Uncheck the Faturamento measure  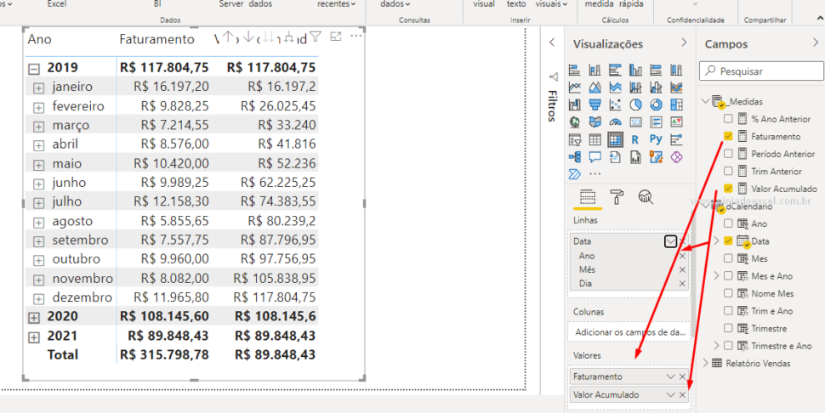click(x=728, y=136)
